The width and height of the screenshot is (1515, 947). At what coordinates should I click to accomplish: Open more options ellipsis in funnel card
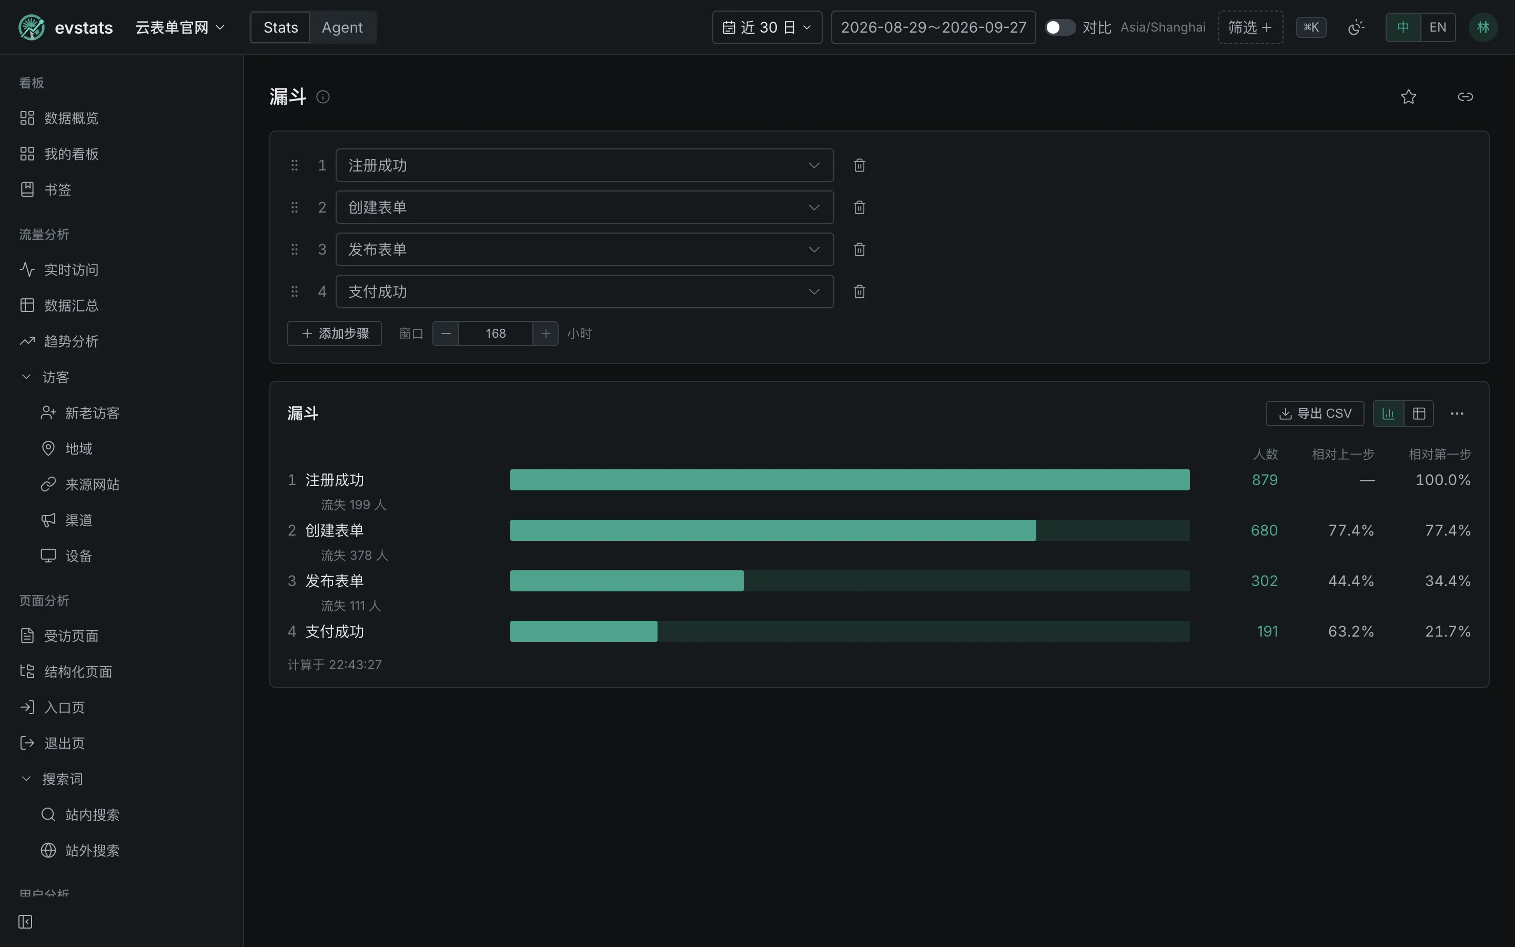tap(1457, 414)
